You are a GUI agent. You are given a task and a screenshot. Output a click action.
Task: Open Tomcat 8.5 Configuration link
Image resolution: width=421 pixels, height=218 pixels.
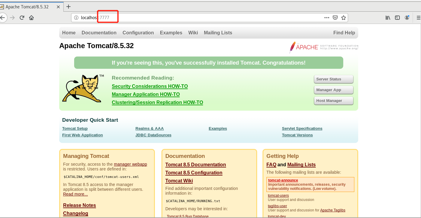coord(194,173)
